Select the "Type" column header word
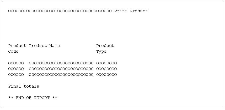Image resolution: width=225 pixels, height=110 pixels. pos(101,52)
